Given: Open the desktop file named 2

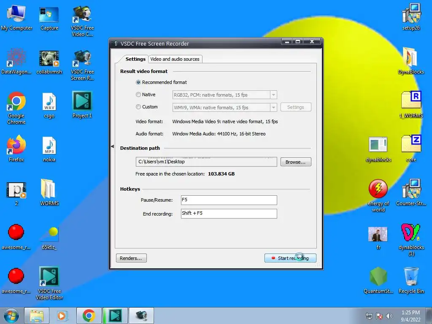Looking at the screenshot, I should point(16,193).
